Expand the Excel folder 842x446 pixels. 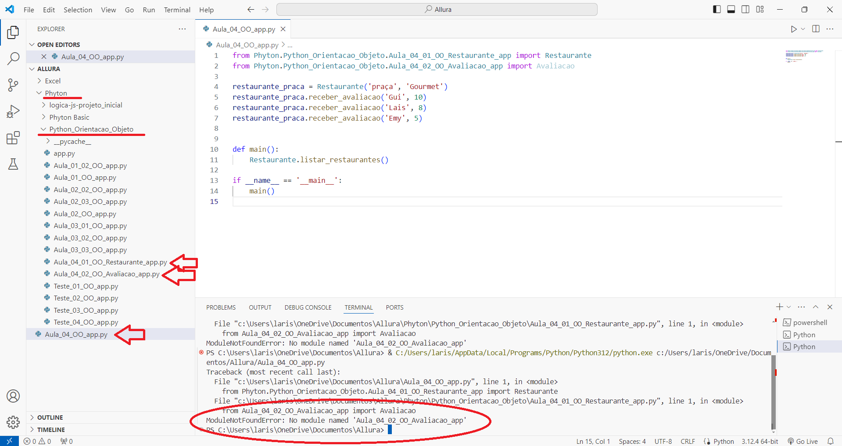pos(39,81)
